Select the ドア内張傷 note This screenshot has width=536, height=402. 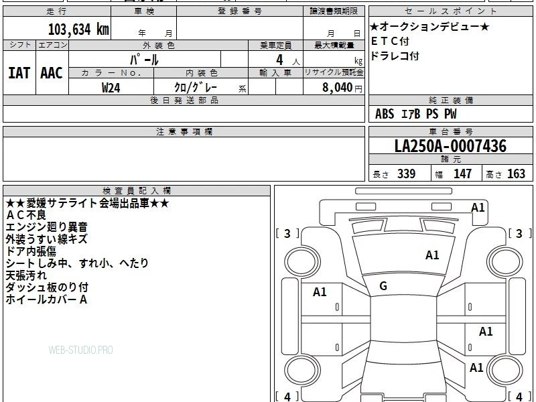pos(31,251)
